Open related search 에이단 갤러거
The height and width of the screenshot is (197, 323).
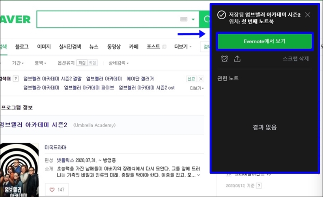tap(140, 79)
